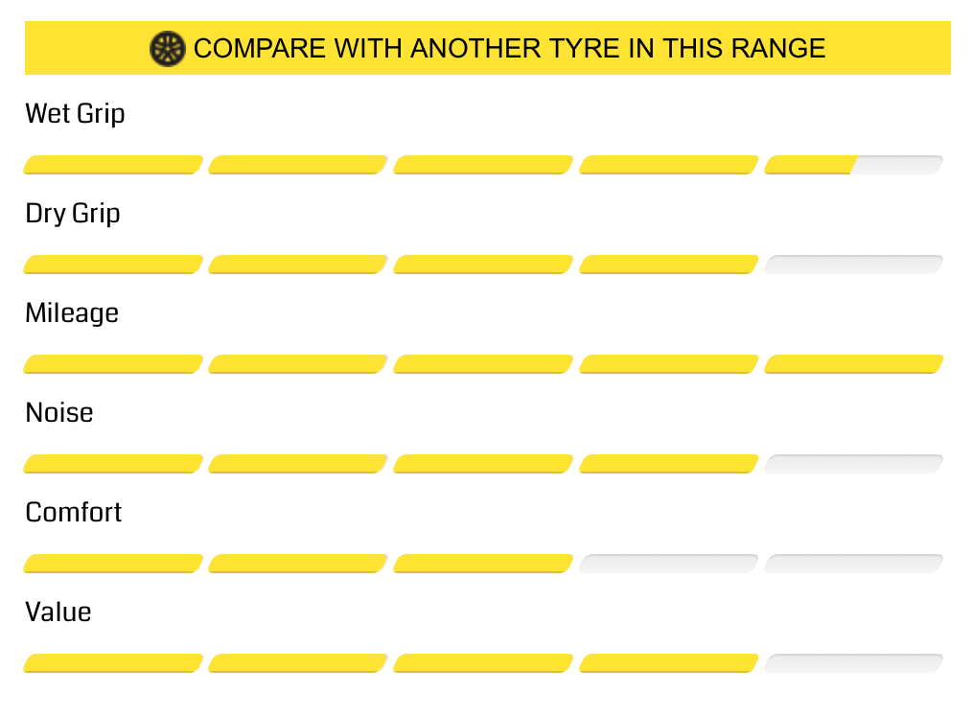Click the empty fifth Value segment
Image resolution: width=972 pixels, height=717 pixels.
tap(854, 663)
